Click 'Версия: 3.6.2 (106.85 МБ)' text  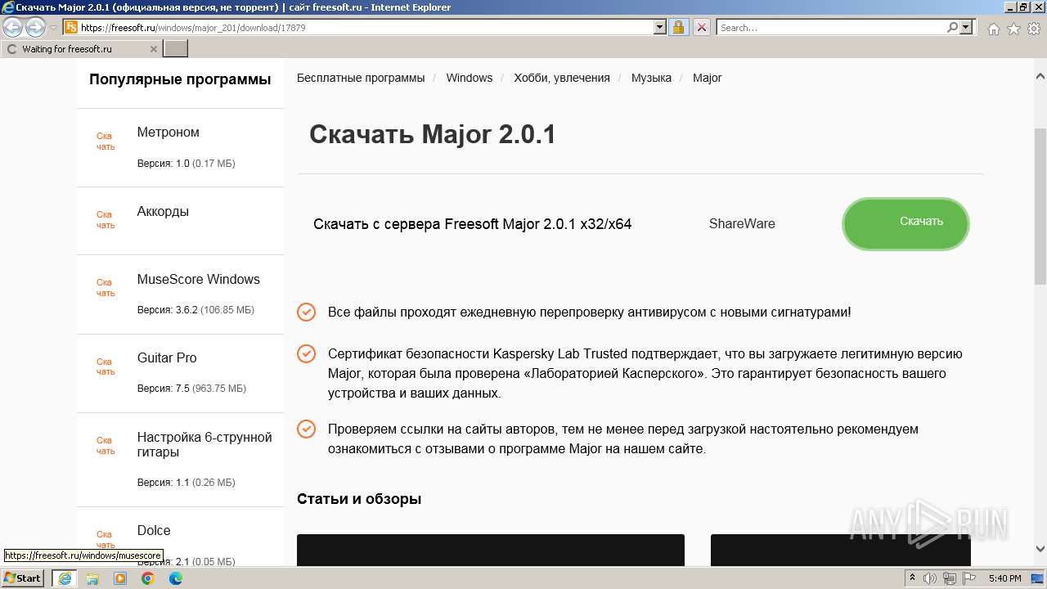(x=195, y=310)
